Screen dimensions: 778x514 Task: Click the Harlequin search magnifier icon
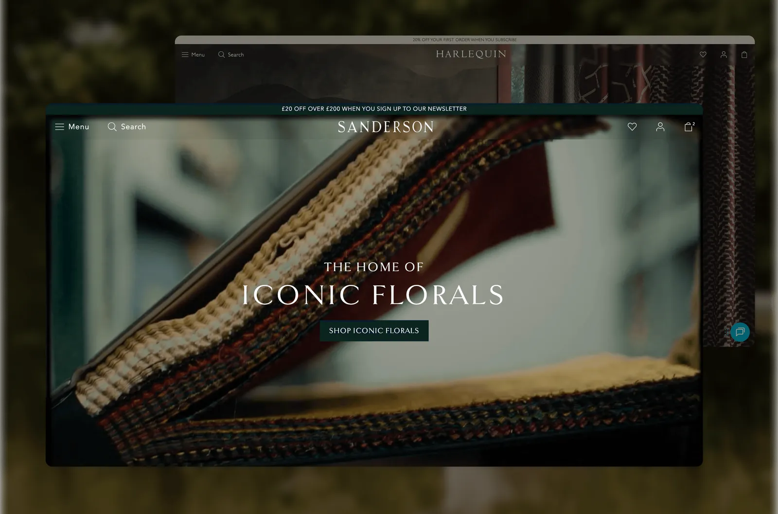(221, 54)
